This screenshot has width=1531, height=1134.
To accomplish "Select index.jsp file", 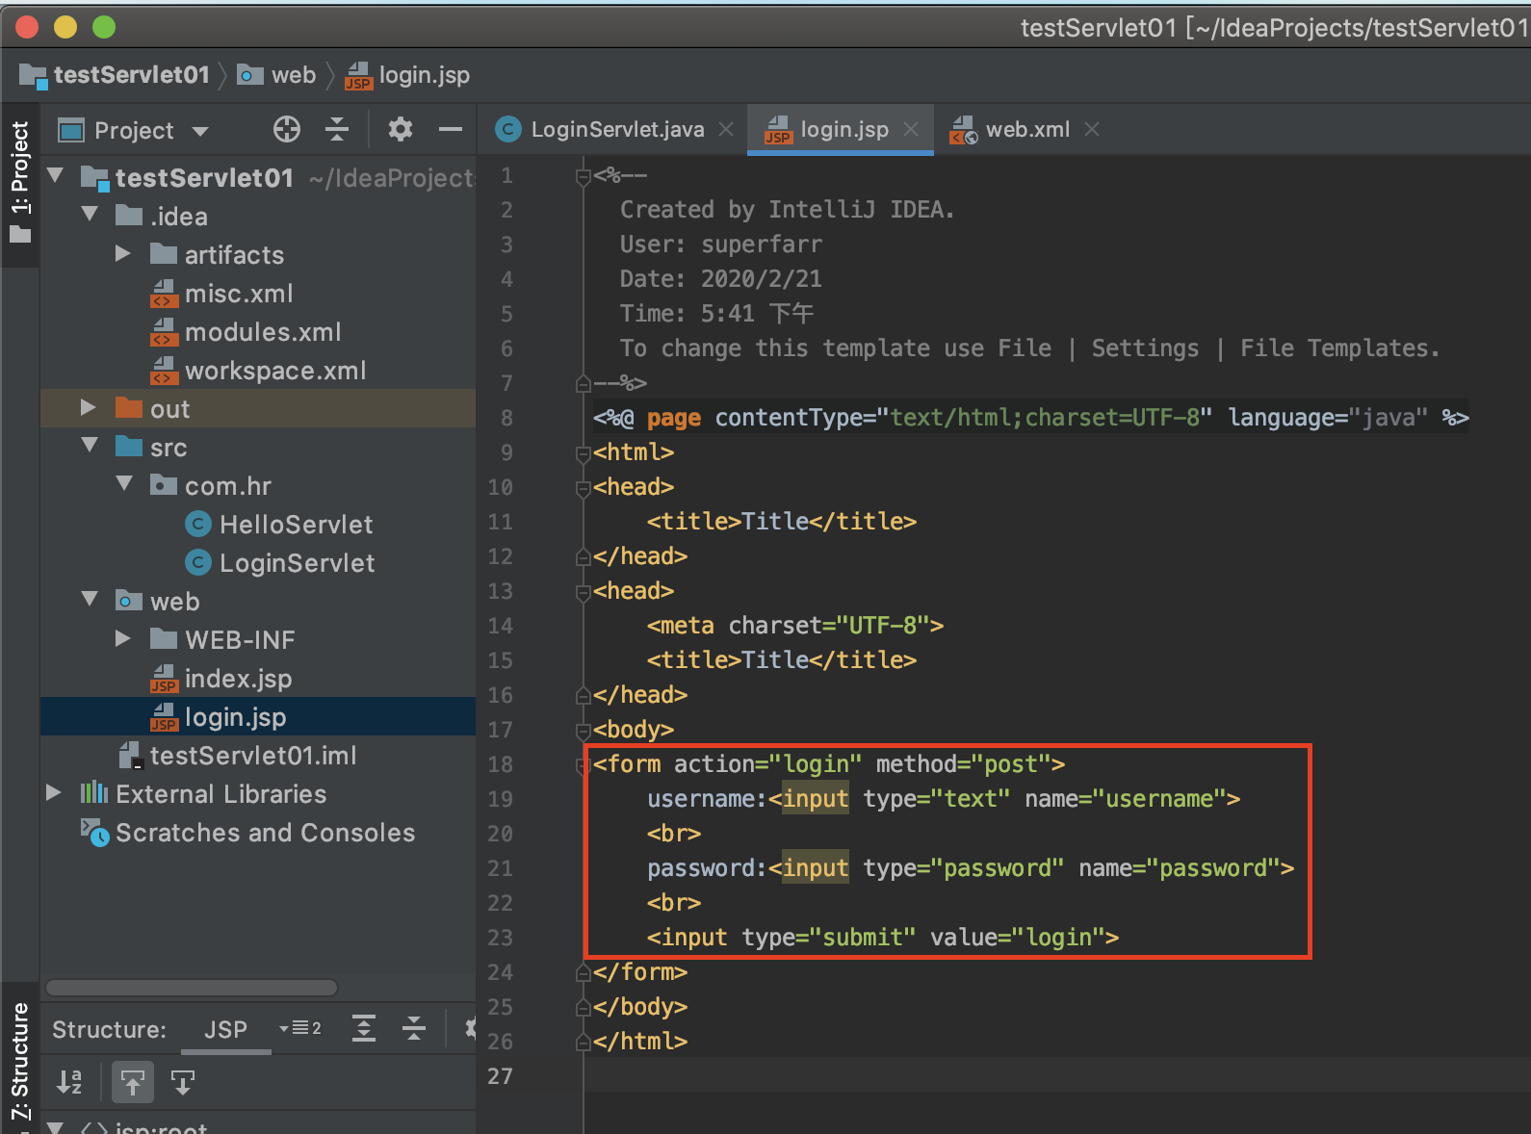I will [x=238, y=679].
